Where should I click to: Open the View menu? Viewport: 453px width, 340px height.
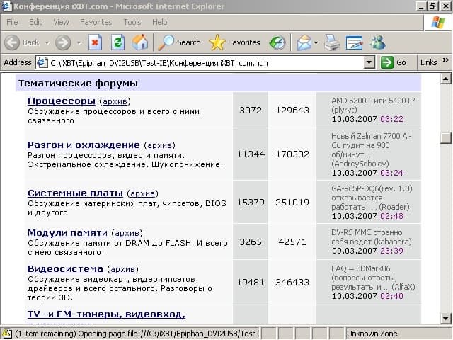pos(61,22)
